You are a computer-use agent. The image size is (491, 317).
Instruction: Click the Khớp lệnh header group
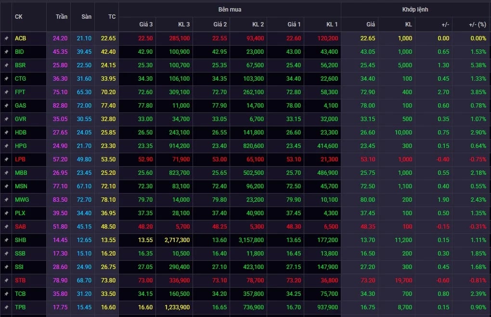click(415, 10)
